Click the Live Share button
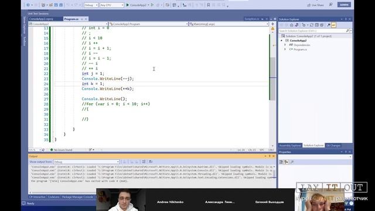Image resolution: width=375 pixels, height=211 pixels. [x=315, y=5]
